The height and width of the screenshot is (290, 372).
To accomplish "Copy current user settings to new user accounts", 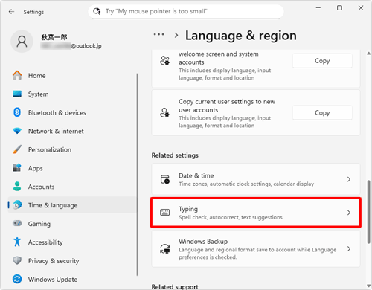I will tap(322, 113).
